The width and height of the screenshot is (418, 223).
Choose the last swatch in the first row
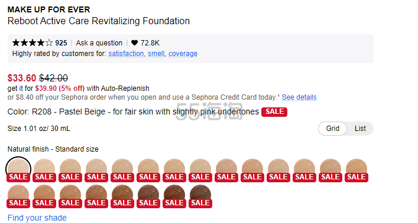pos(357,170)
